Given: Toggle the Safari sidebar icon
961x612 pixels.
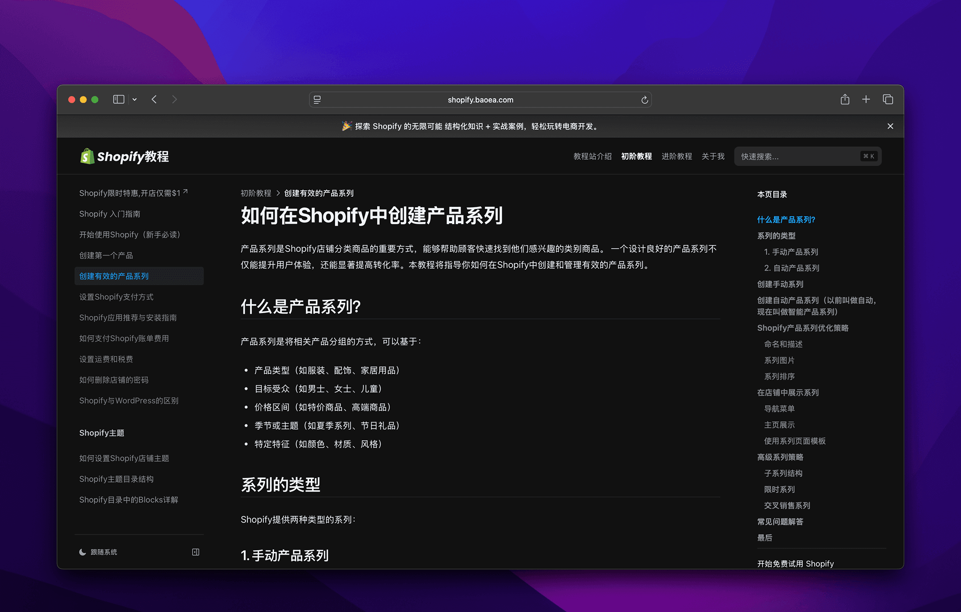Looking at the screenshot, I should click(118, 100).
